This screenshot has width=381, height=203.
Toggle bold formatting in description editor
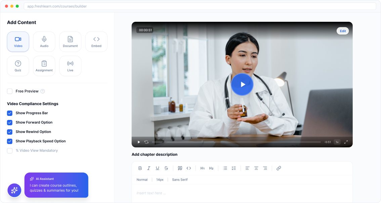click(140, 168)
